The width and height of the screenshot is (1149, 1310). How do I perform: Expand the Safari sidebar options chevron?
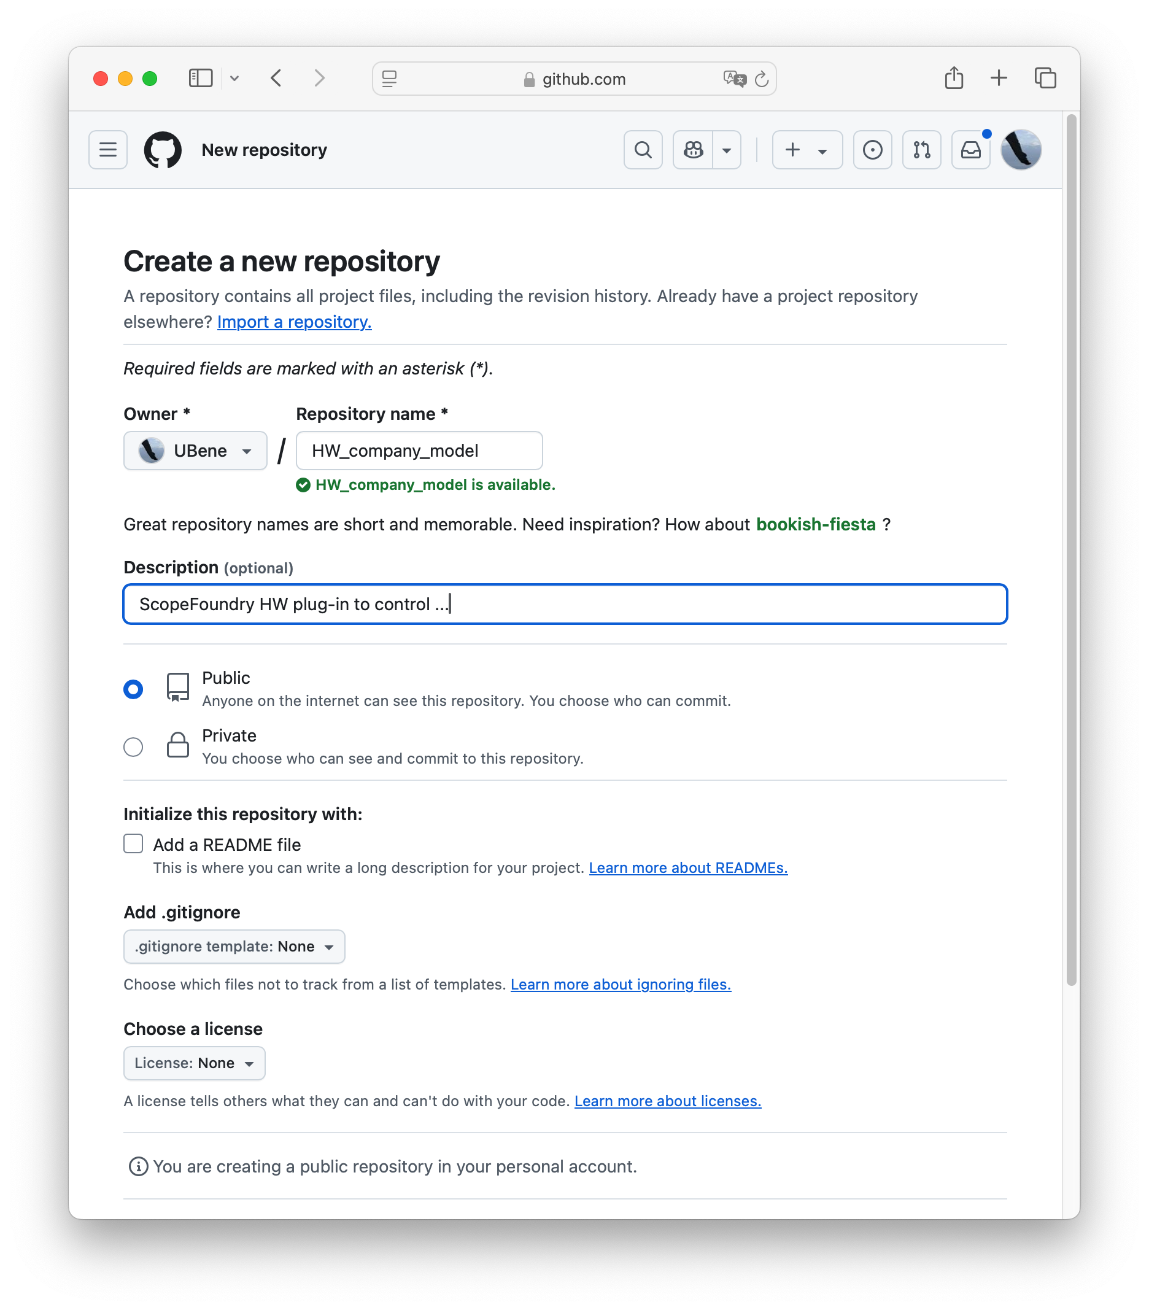234,79
